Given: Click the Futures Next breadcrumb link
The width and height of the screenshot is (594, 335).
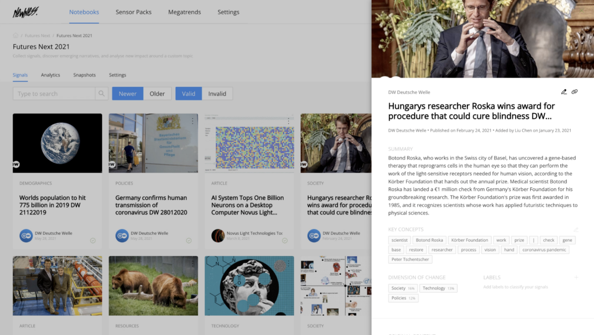Looking at the screenshot, I should 37,36.
